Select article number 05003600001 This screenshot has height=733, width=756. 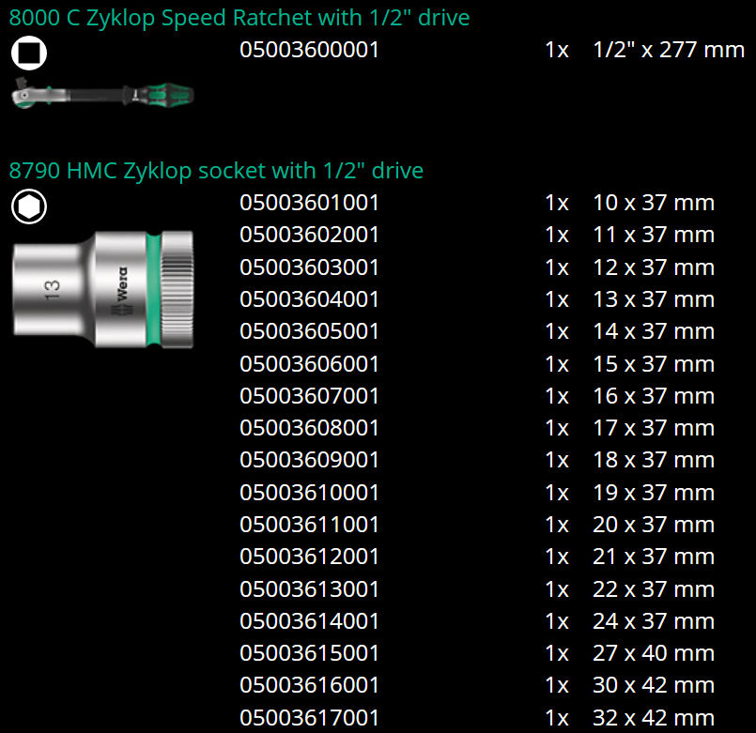click(x=309, y=50)
